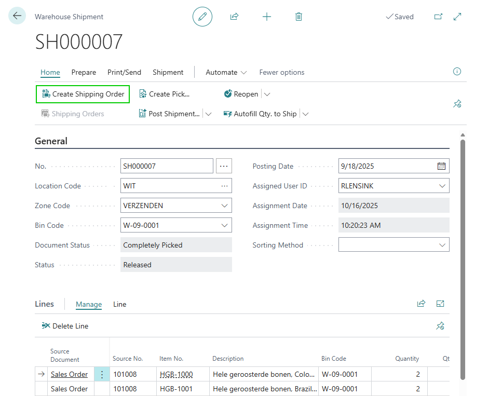502x396 pixels.
Task: Click the information icon
Action: (x=457, y=72)
